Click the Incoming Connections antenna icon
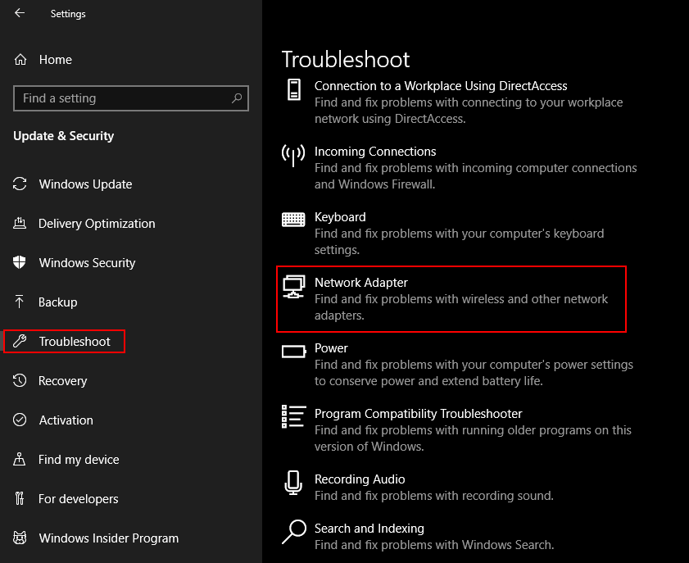Viewport: 689px width, 563px height. pyautogui.click(x=293, y=156)
